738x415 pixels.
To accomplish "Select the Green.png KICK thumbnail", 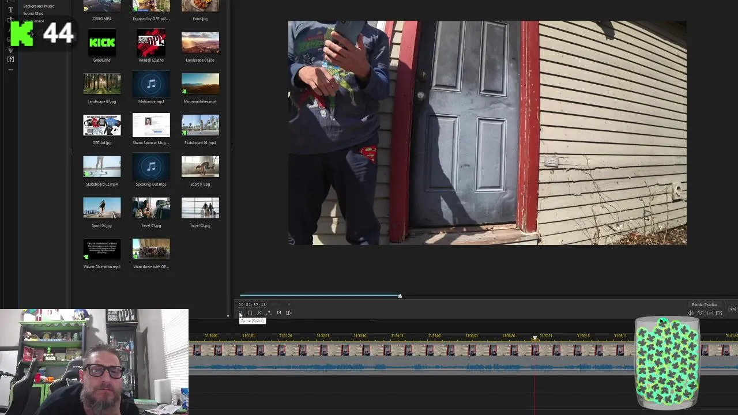I will [x=102, y=43].
